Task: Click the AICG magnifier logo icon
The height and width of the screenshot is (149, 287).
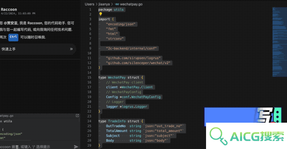Action: pos(219,136)
